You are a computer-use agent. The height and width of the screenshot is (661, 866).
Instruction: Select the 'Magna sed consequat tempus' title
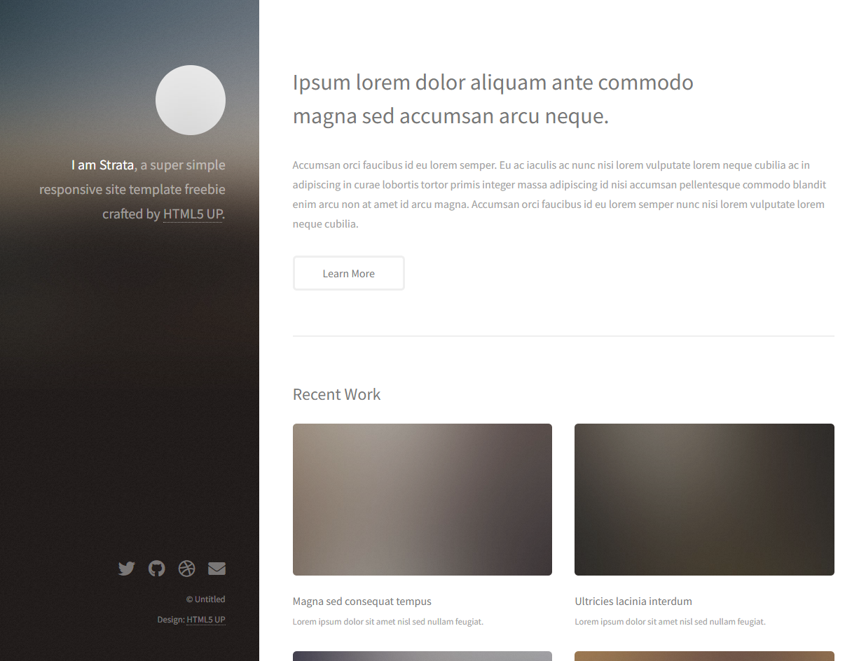[x=362, y=601]
